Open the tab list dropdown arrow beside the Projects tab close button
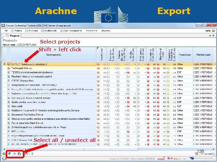The image size is (217, 162). (x=210, y=36)
